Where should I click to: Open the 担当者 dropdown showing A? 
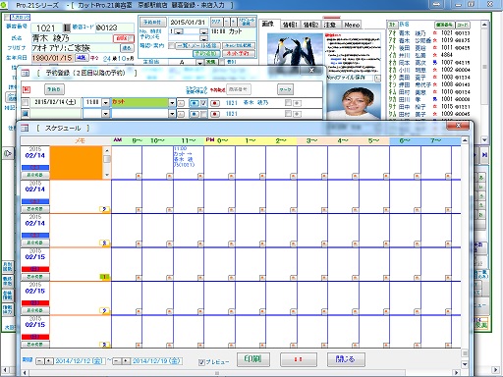coord(199,62)
